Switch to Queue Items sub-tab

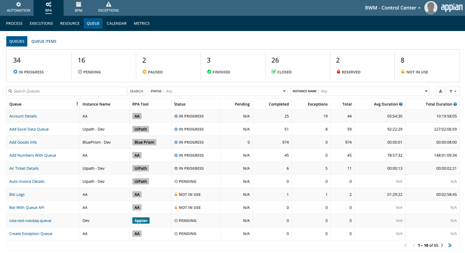point(44,41)
